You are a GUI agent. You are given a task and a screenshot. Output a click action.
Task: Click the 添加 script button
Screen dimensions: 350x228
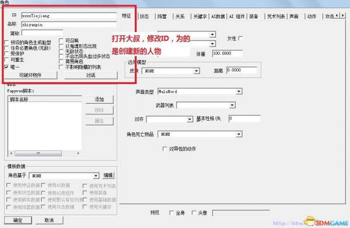point(99,99)
